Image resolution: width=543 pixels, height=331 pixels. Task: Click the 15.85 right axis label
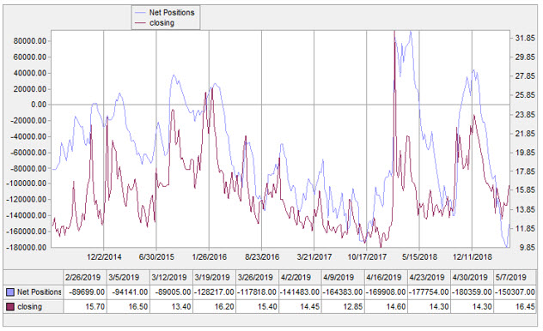coord(525,190)
